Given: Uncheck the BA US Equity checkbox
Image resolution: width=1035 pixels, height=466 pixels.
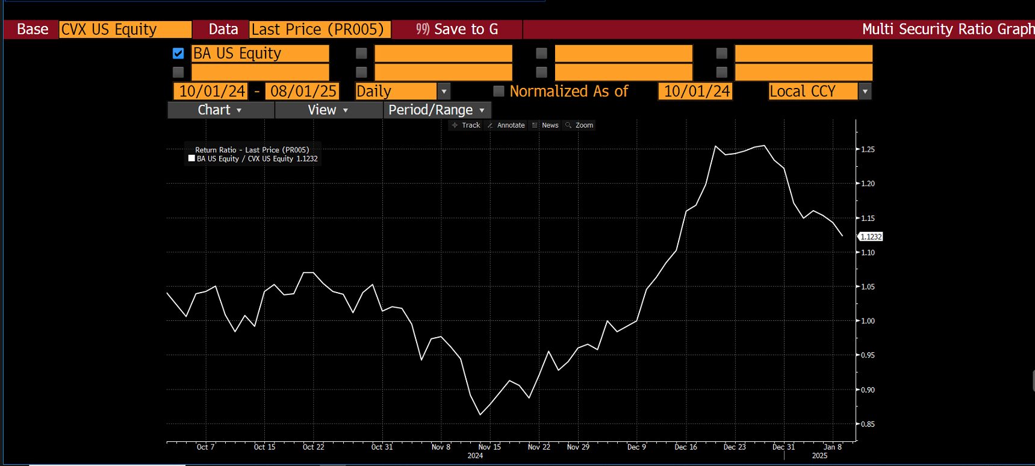Looking at the screenshot, I should tap(178, 54).
